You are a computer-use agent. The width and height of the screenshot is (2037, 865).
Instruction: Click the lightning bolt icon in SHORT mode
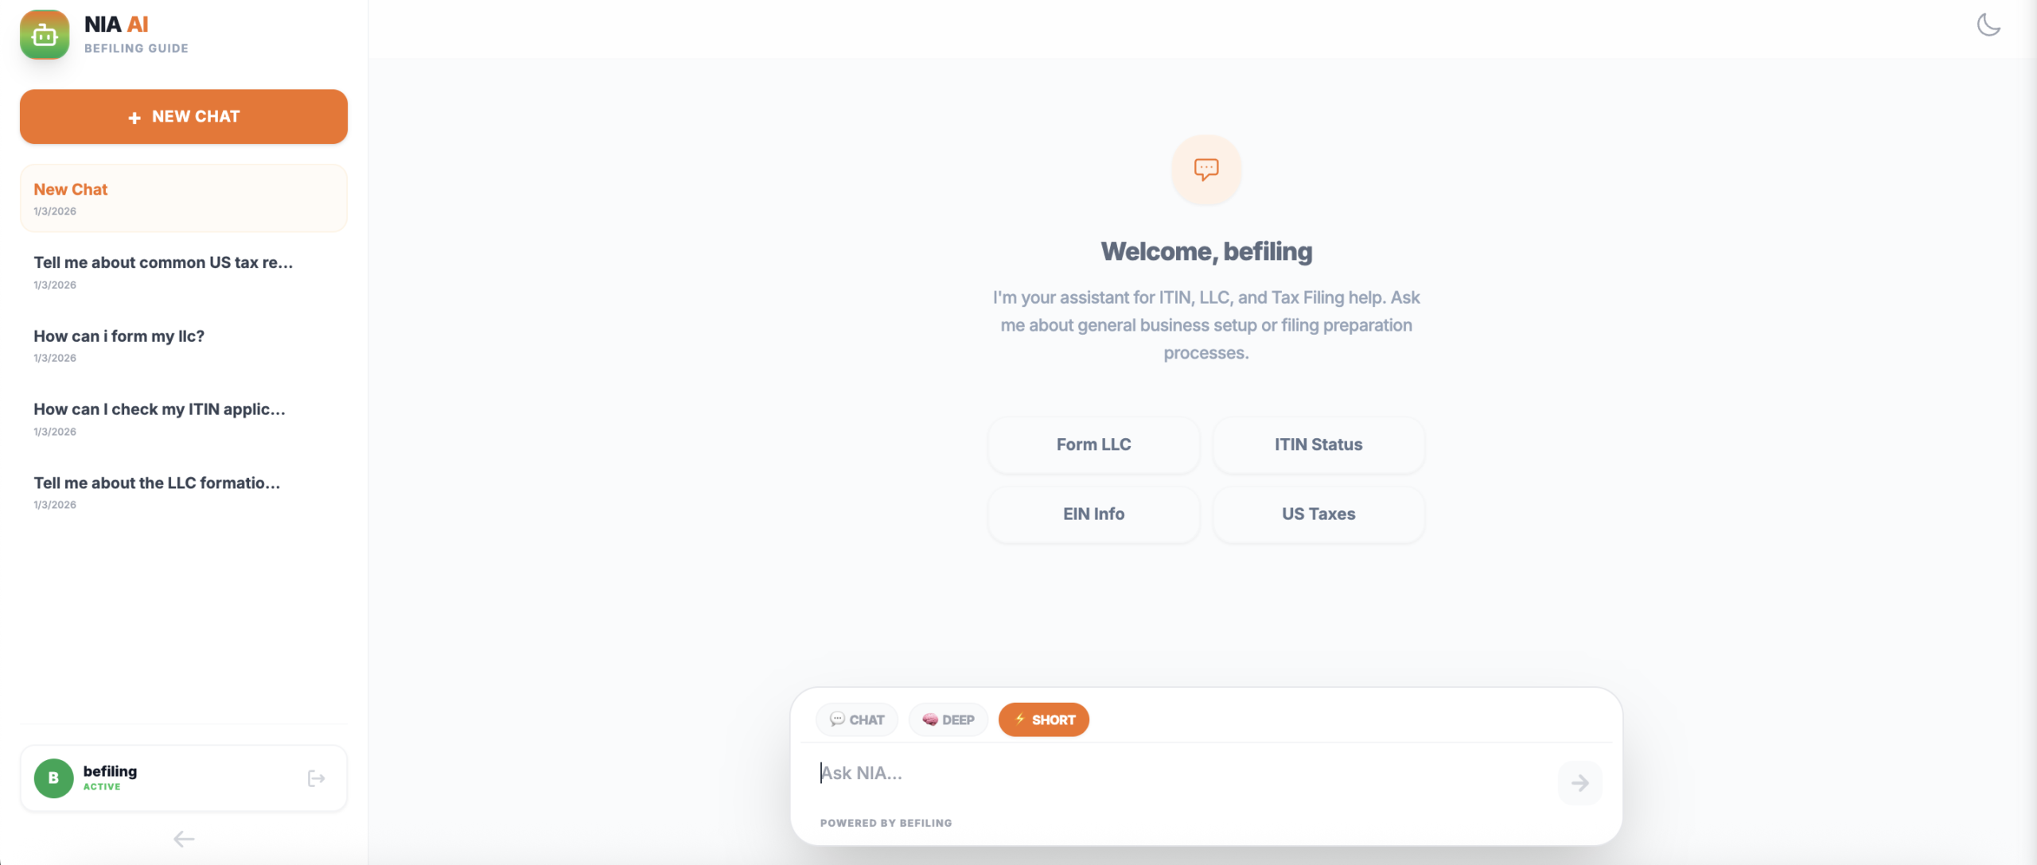pos(1020,720)
